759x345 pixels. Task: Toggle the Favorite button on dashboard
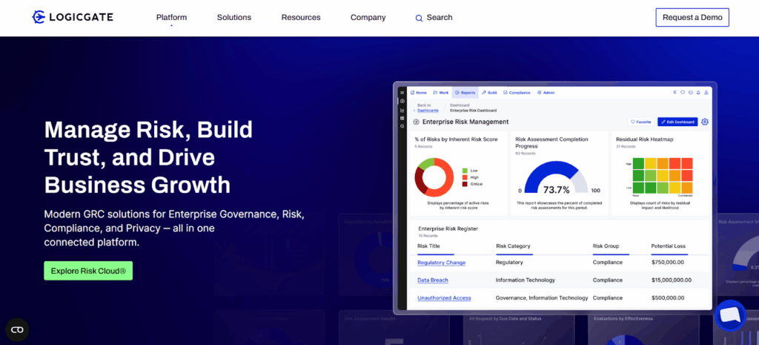(x=640, y=122)
